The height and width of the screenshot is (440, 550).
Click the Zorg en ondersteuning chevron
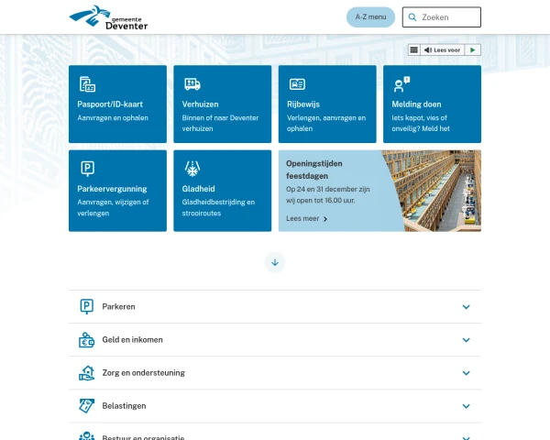point(466,373)
